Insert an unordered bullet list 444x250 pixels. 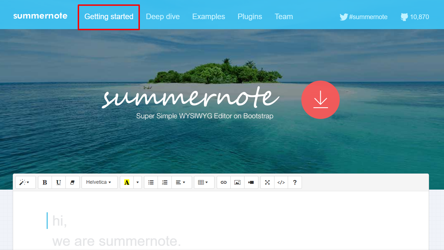pyautogui.click(x=151, y=182)
